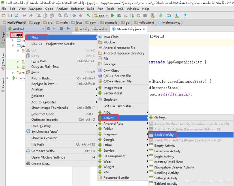234x186 pixels.
Task: Expand the Service submenu entry
Action: pos(123,151)
